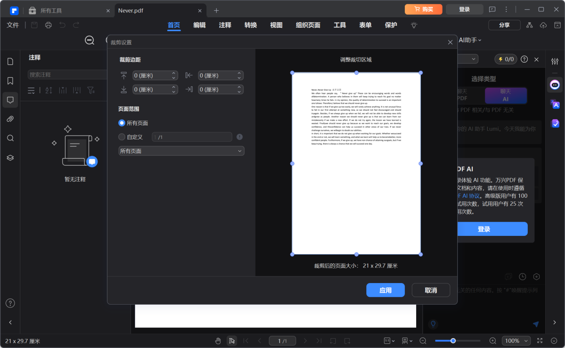Select the layers icon in left sidebar

tap(10, 158)
